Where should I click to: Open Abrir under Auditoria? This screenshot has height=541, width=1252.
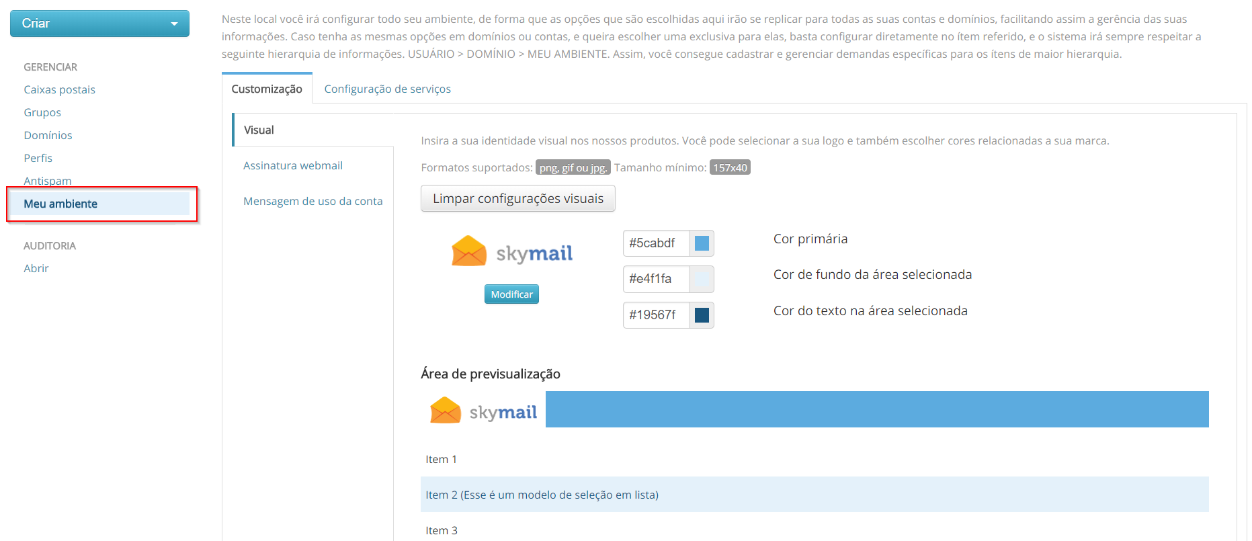tap(36, 268)
